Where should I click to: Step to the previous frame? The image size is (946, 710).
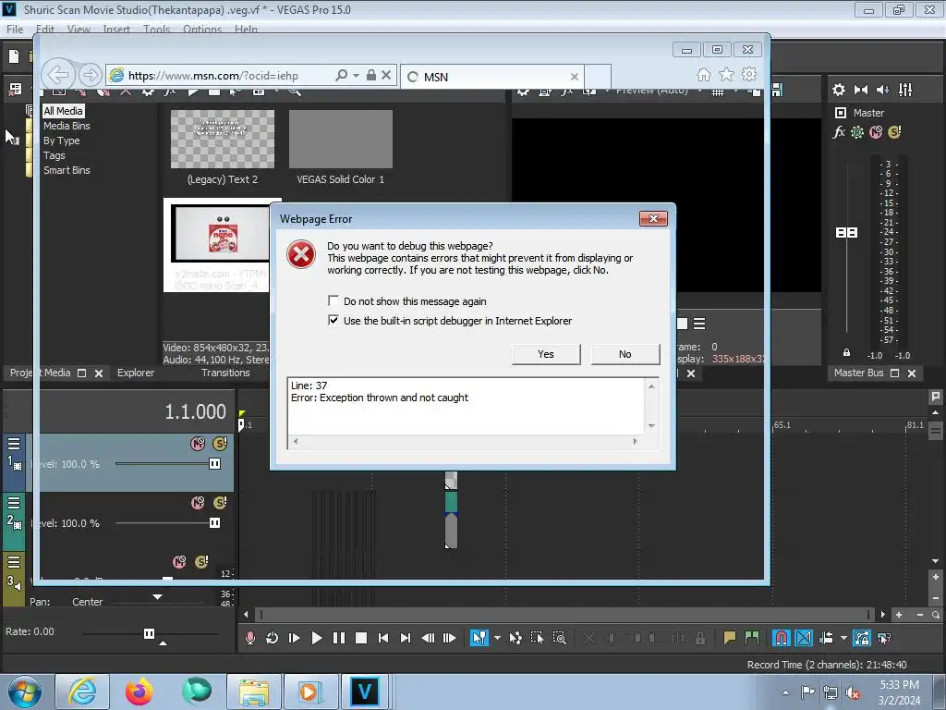pyautogui.click(x=428, y=638)
